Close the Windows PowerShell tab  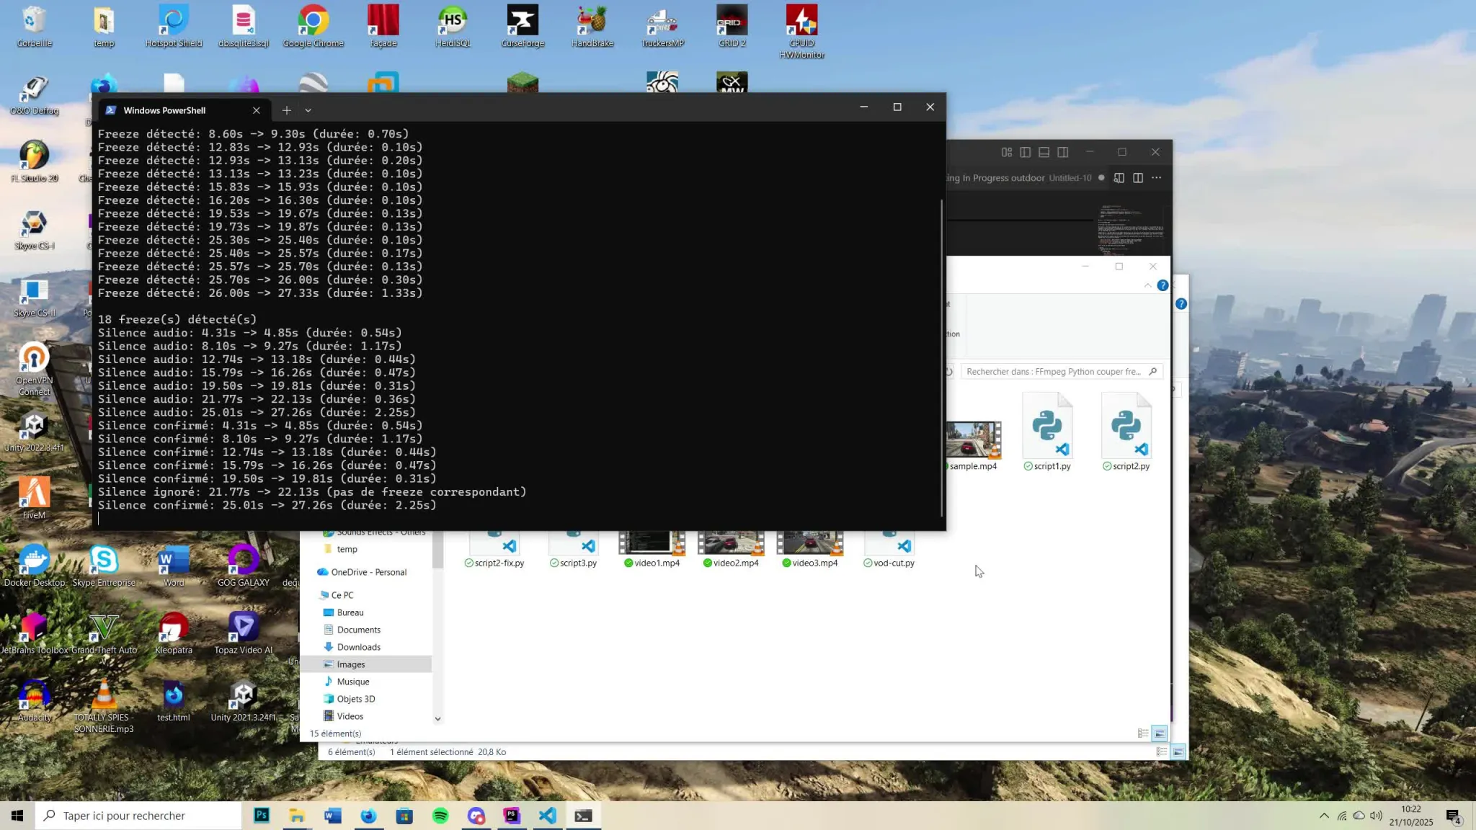256,110
